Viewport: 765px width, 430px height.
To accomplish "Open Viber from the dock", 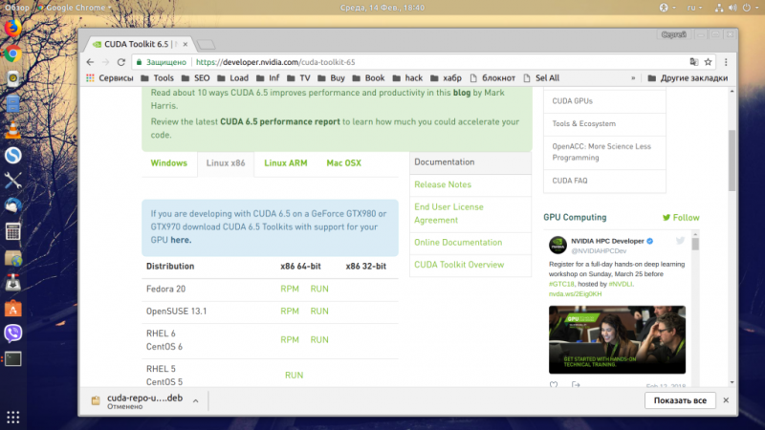I will 13,333.
